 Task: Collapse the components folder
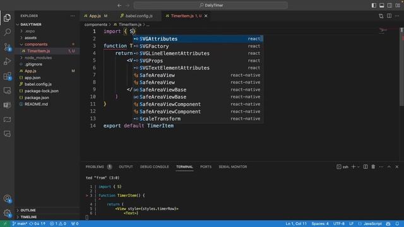[x=36, y=44]
